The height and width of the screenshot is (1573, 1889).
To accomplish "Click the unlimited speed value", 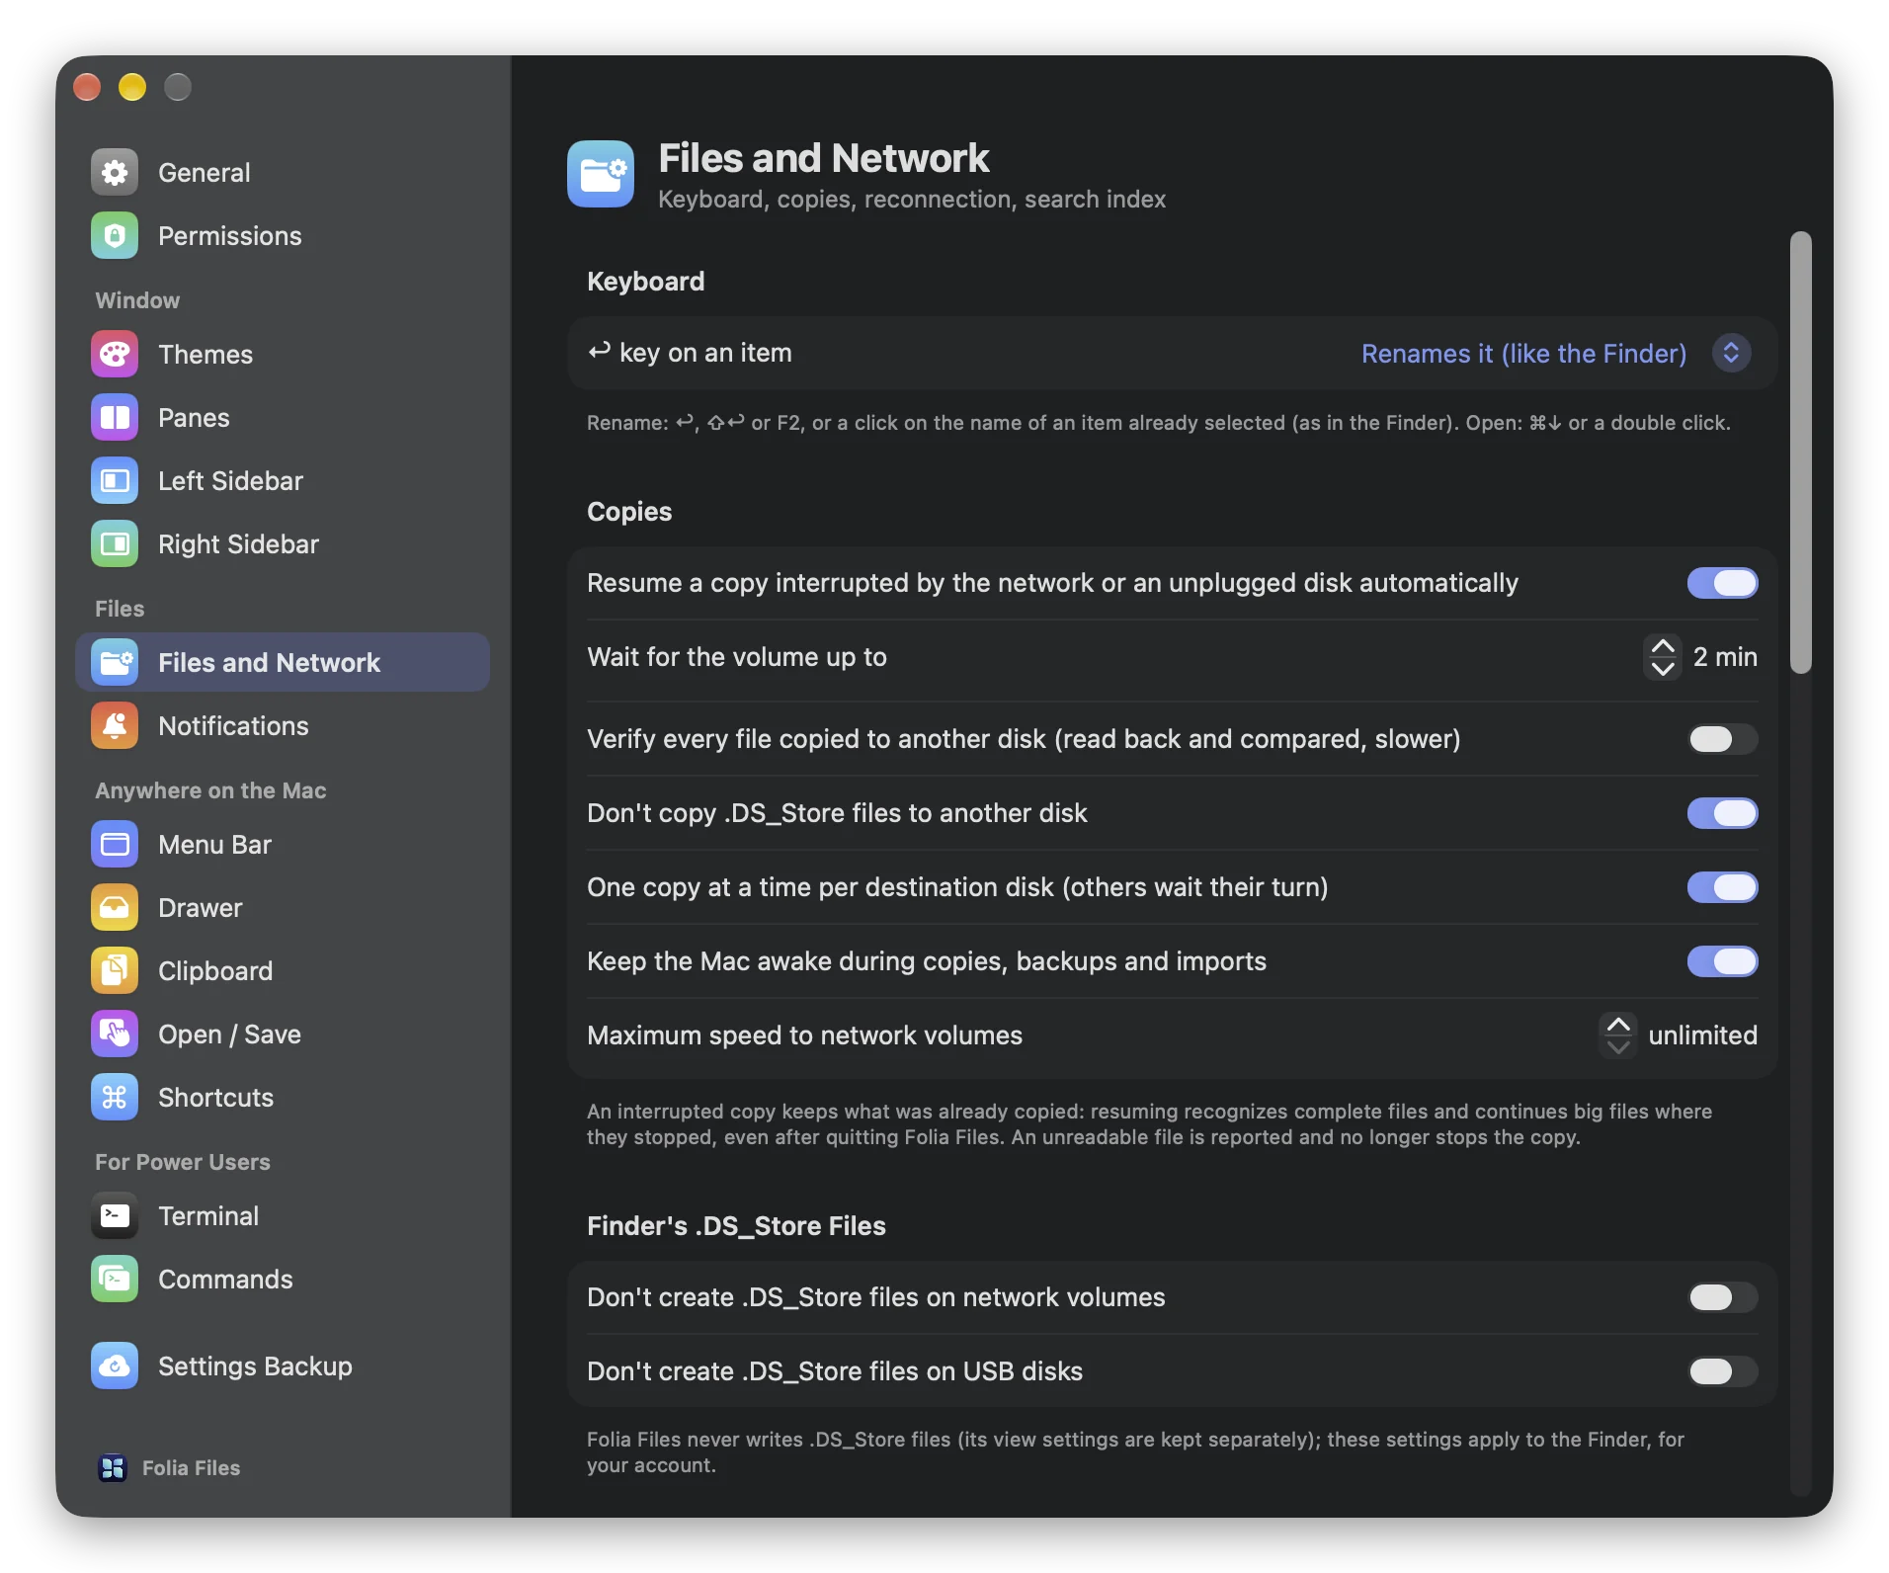I will click(1702, 1035).
